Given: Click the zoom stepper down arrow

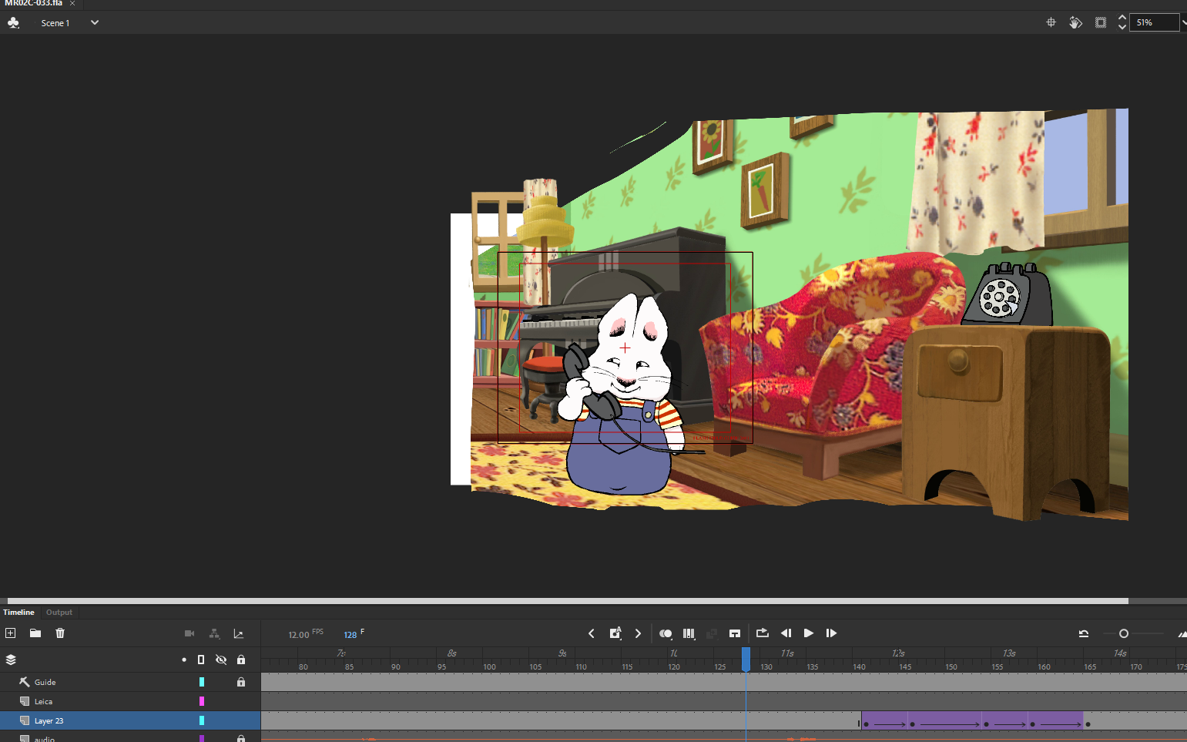Looking at the screenshot, I should (1122, 27).
